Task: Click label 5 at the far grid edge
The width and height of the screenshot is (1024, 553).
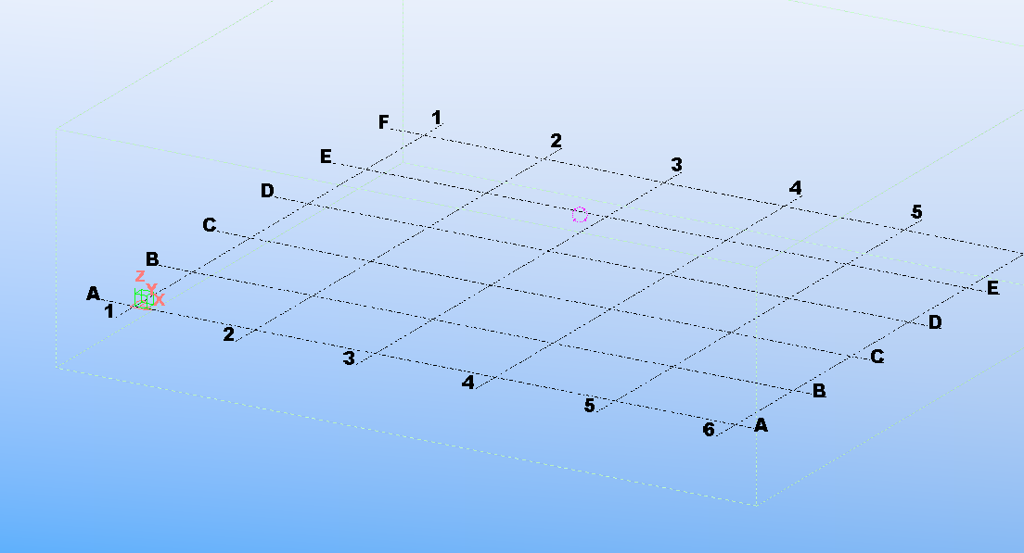Action: point(916,212)
